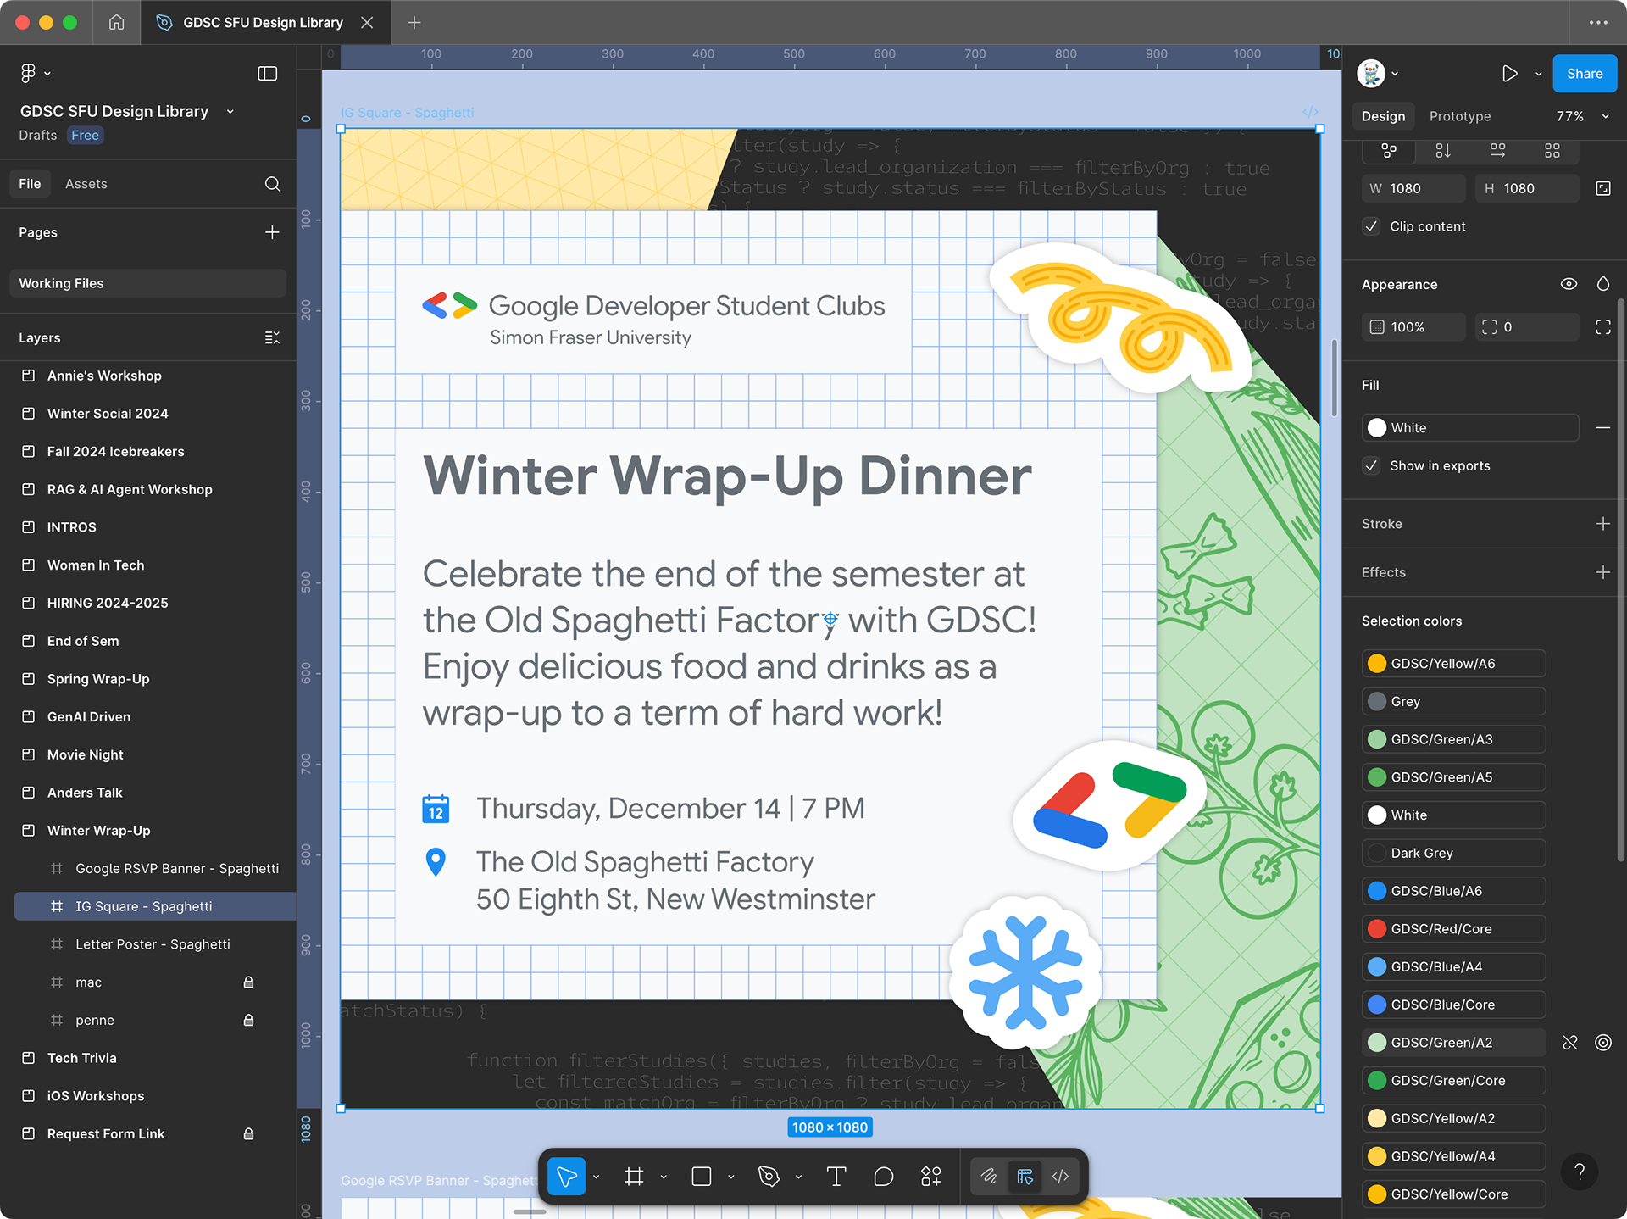Image resolution: width=1627 pixels, height=1219 pixels.
Task: Select the Frame tool
Action: click(x=634, y=1177)
